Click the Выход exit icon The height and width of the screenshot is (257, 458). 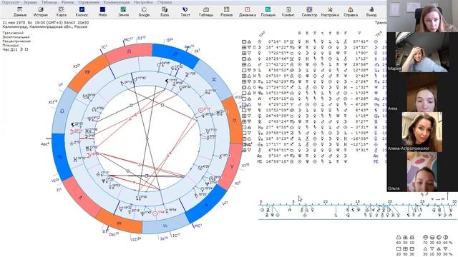pyautogui.click(x=371, y=11)
